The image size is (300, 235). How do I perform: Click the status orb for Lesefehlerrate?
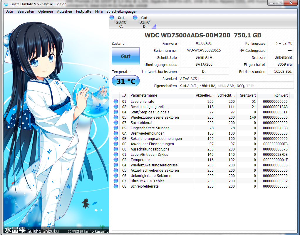(x=116, y=101)
